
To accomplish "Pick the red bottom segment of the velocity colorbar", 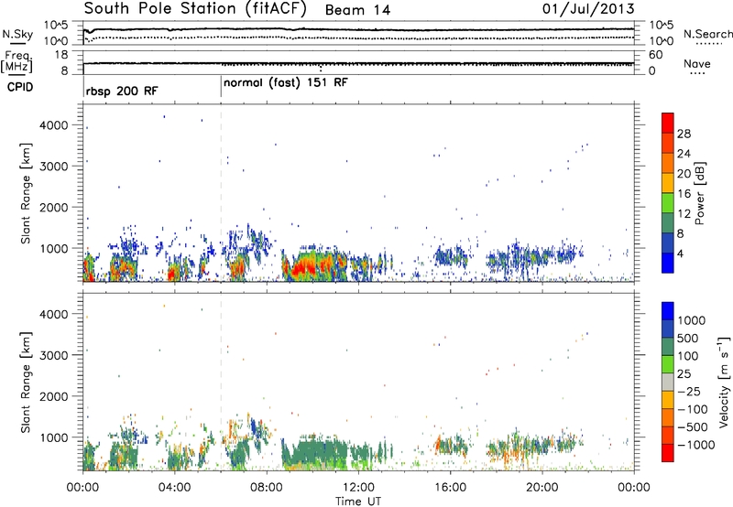I will [668, 453].
